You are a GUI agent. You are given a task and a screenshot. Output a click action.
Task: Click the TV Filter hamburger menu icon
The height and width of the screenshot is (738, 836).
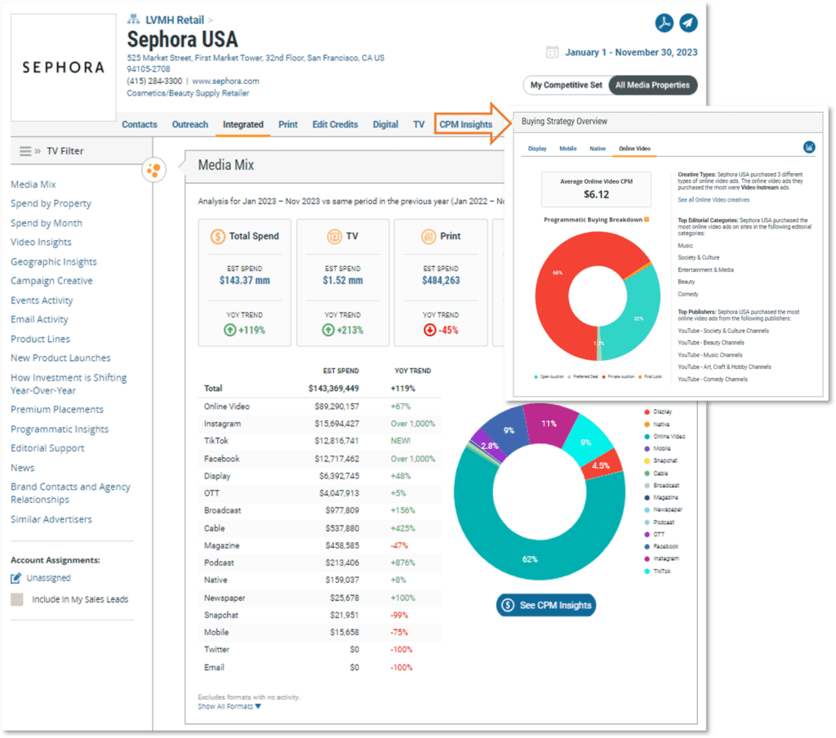pyautogui.click(x=25, y=151)
